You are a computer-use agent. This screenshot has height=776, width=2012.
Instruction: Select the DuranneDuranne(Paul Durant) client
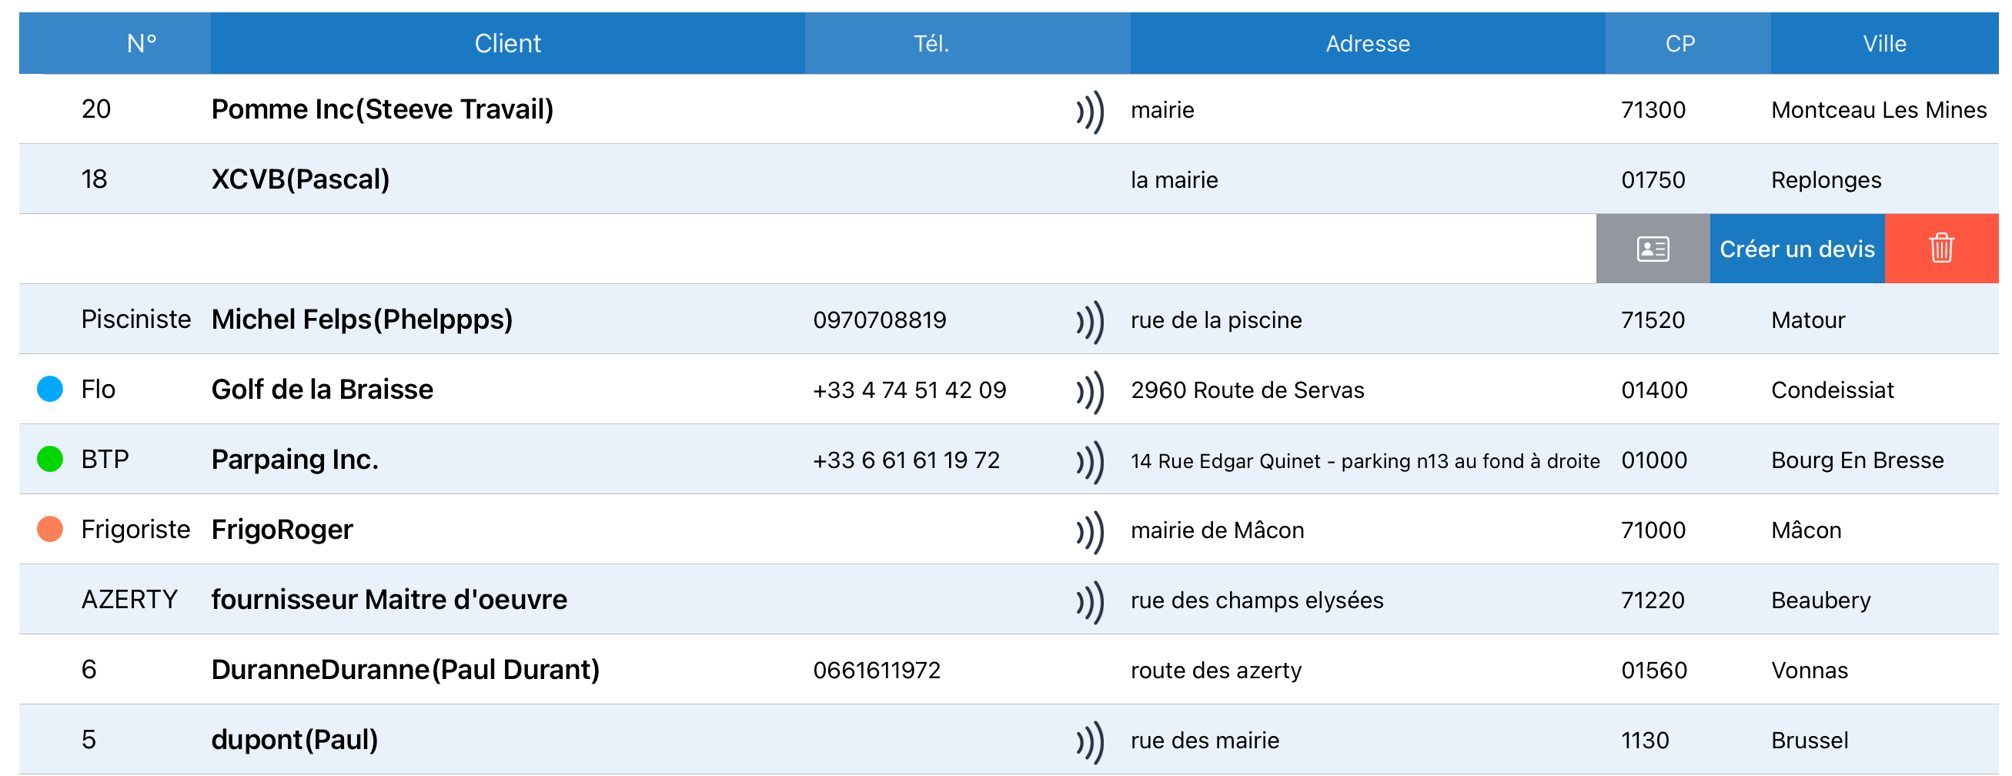(x=406, y=670)
